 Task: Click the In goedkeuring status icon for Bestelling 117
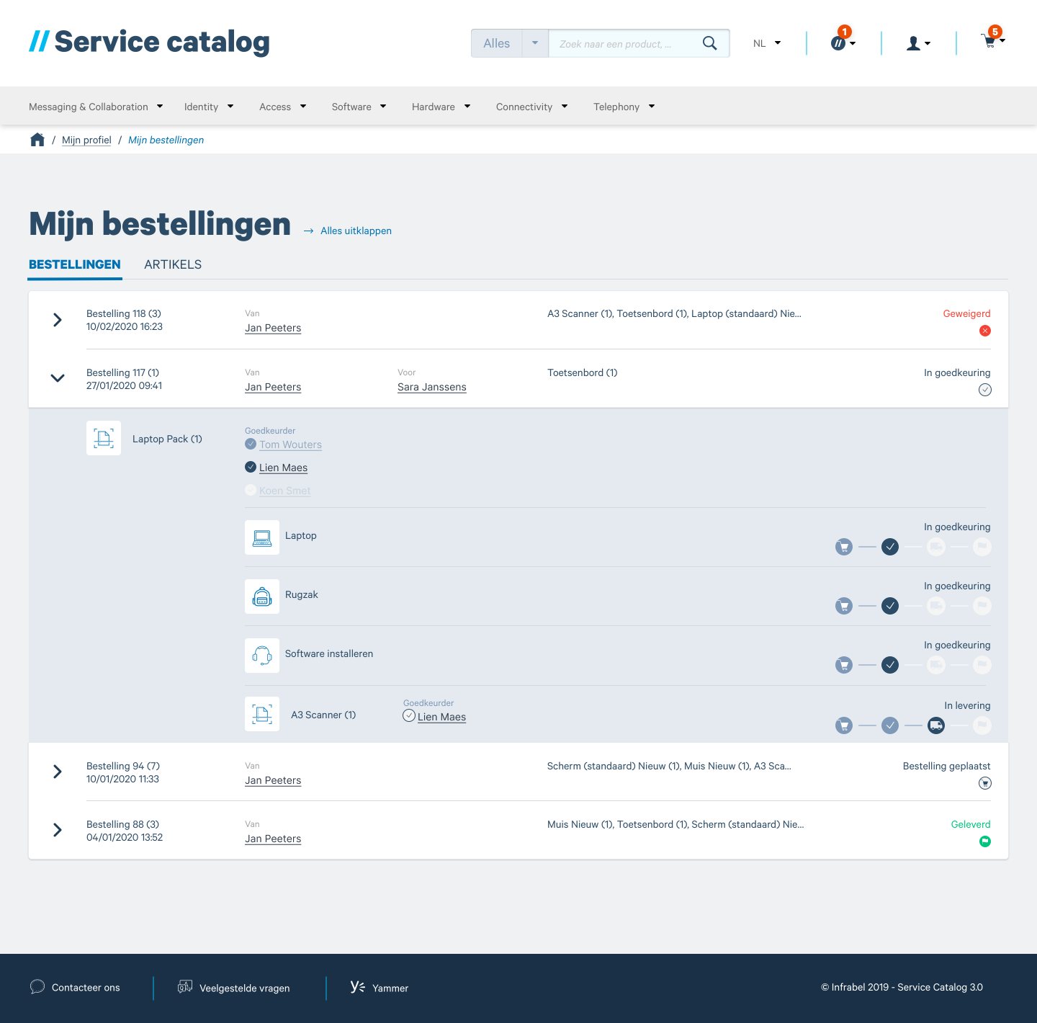tap(985, 390)
